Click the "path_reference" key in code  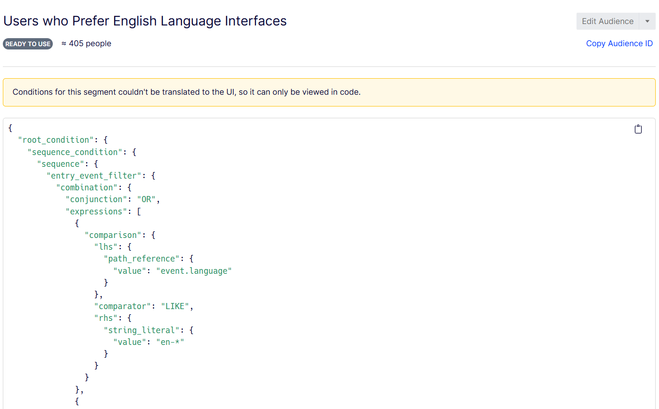pos(141,259)
